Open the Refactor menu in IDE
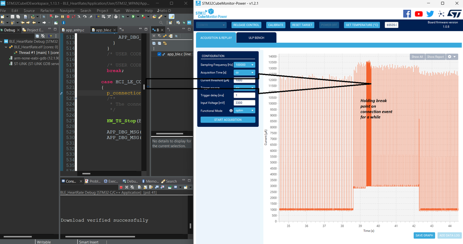Image resolution: width=463 pixels, height=244 pixels. [47, 11]
